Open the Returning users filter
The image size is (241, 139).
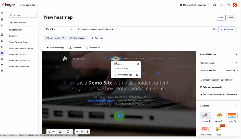(x=78, y=38)
